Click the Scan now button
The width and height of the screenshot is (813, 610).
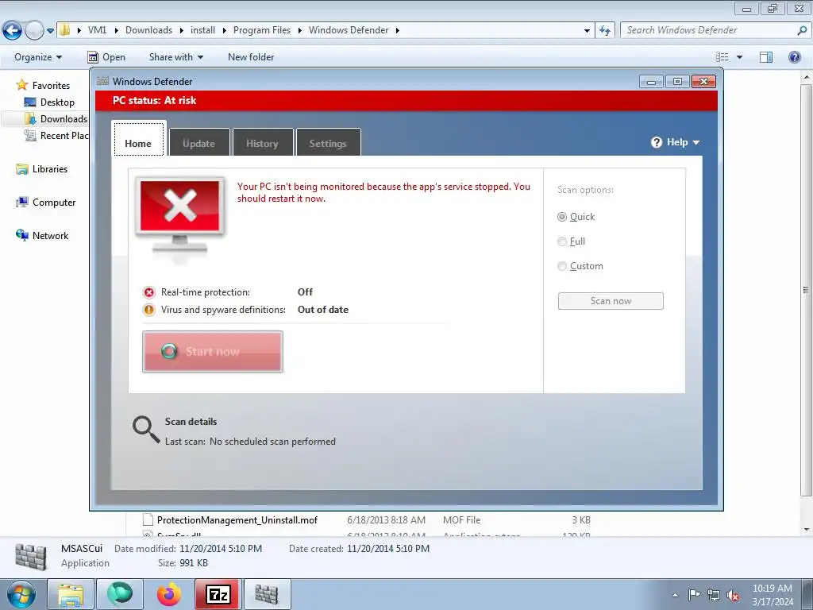coord(611,301)
